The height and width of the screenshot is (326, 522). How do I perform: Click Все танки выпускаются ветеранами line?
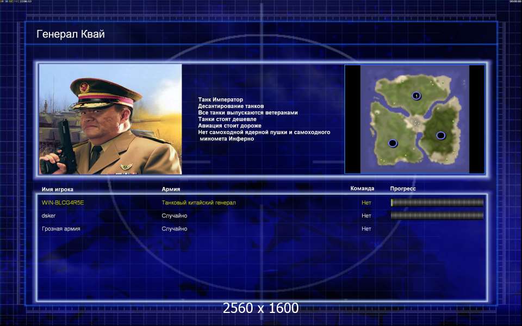(248, 112)
